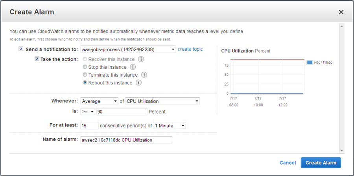Open the CPU Utilization metric dropdown

[x=162, y=101]
